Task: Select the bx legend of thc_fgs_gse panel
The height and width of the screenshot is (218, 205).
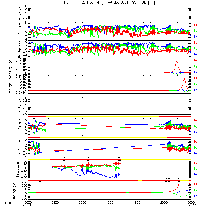Action: pos(196,54)
